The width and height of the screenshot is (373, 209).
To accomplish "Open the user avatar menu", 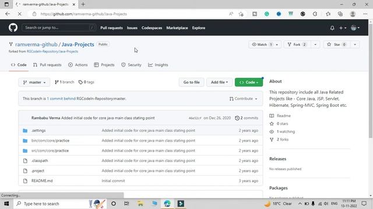I will 355,28.
